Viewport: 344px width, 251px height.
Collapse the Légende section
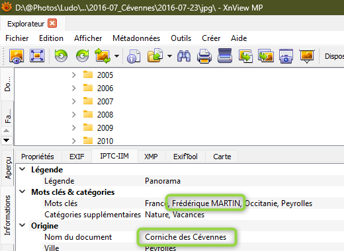click(22, 169)
